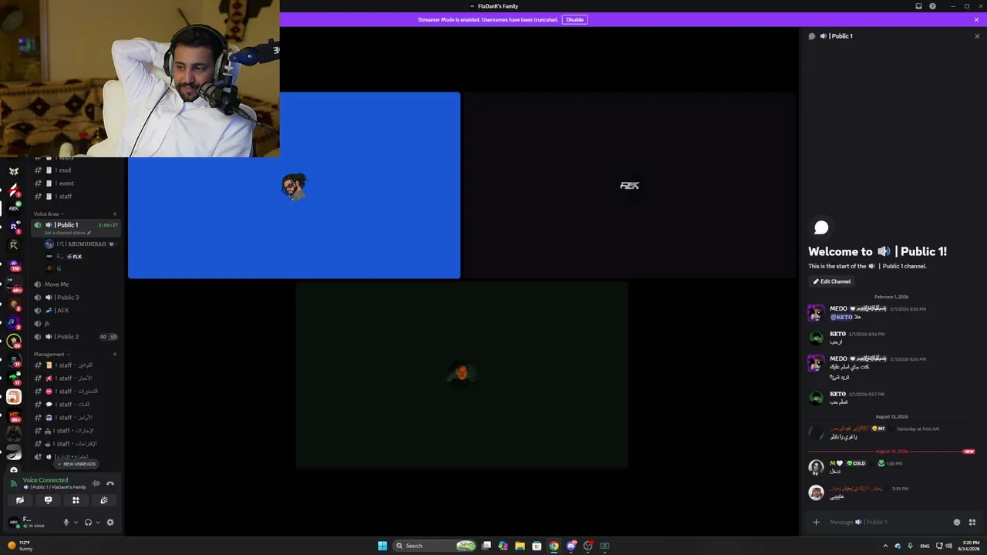This screenshot has width=987, height=555.
Task: Open the staff التحذيرات channel
Action: coord(76,392)
